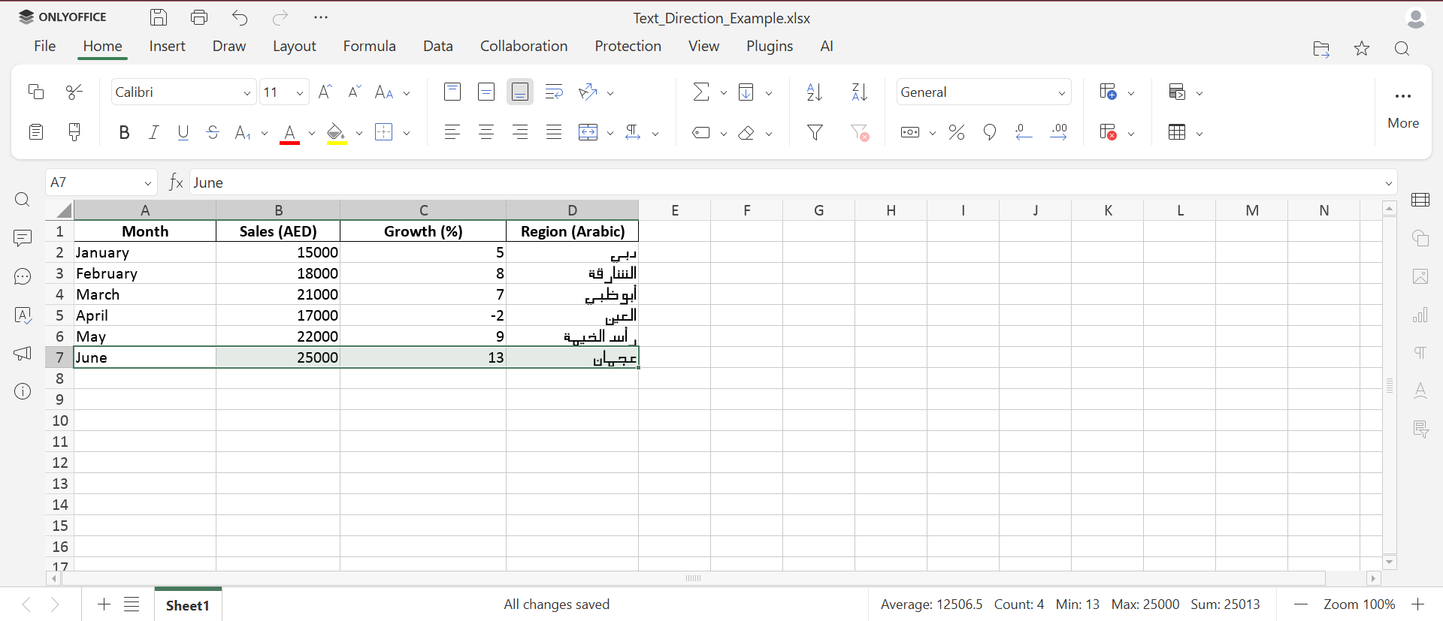The width and height of the screenshot is (1443, 621).
Task: Click the Redo arrow icon
Action: point(280,17)
